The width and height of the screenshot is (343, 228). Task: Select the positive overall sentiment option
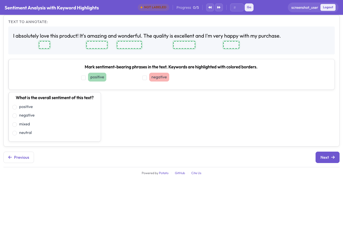(15, 107)
